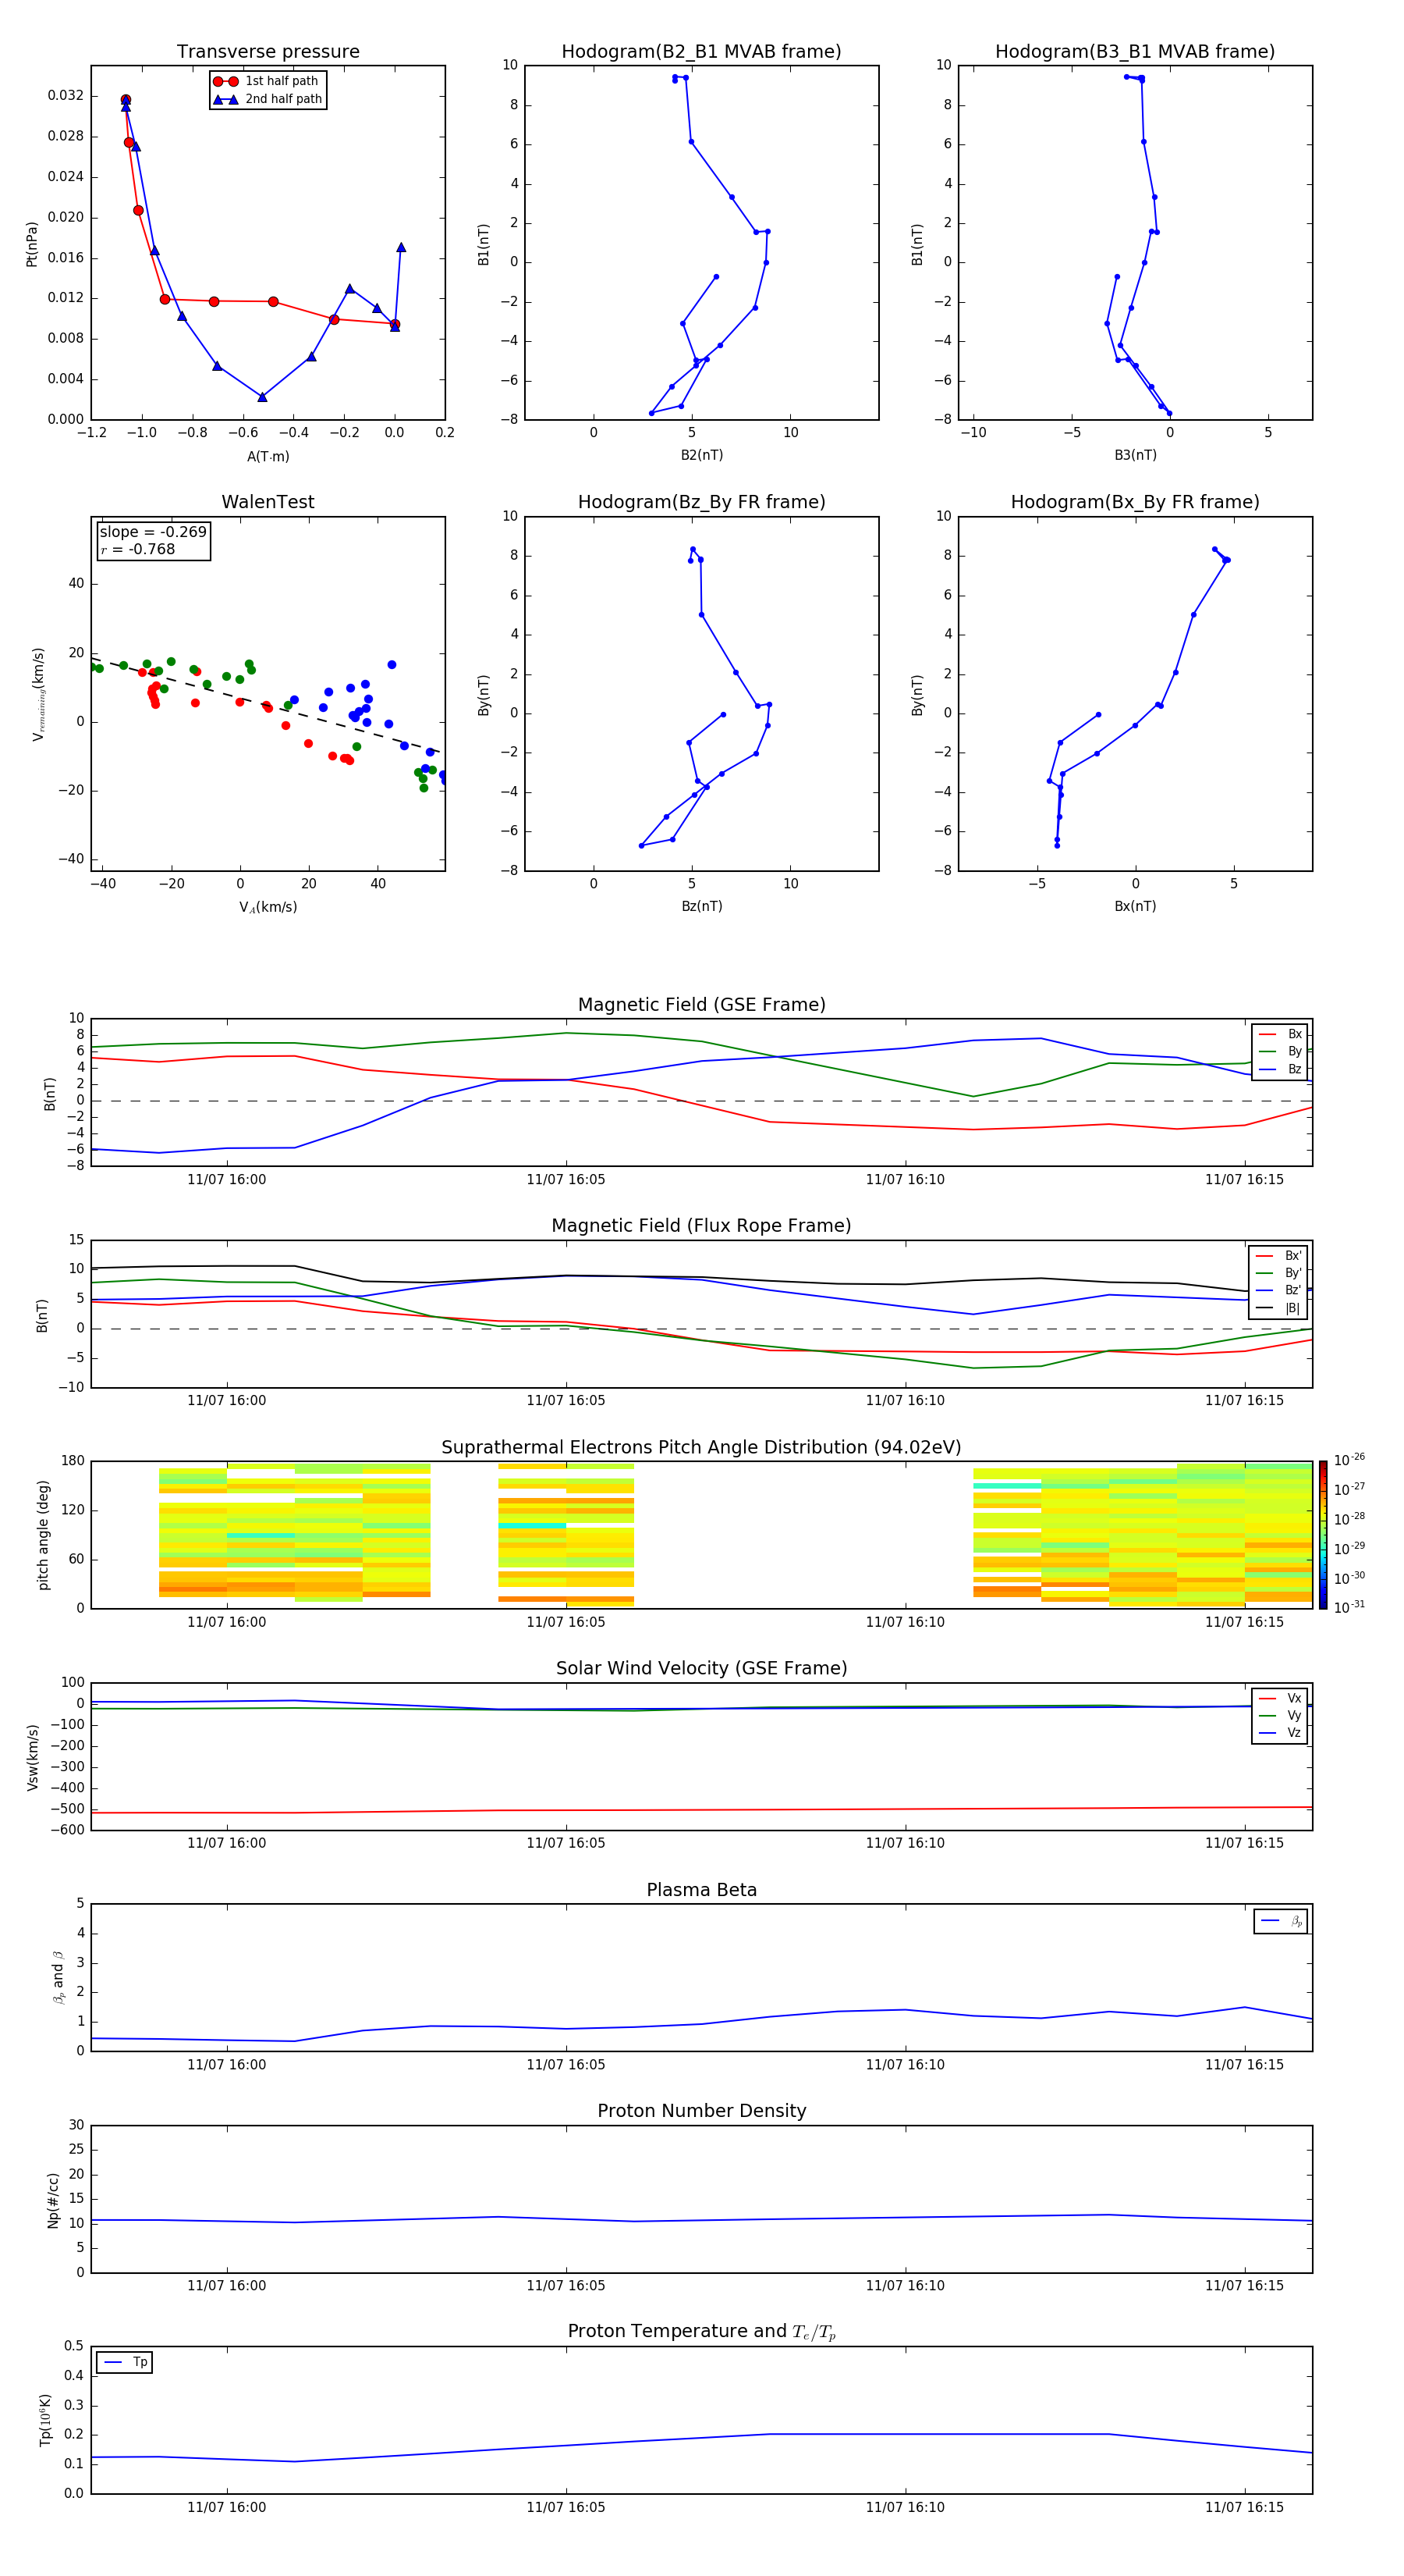Click the 'Magnetic Field (Flux Rope Frame)' title
The width and height of the screenshot is (1404, 2576).
pyautogui.click(x=701, y=1226)
